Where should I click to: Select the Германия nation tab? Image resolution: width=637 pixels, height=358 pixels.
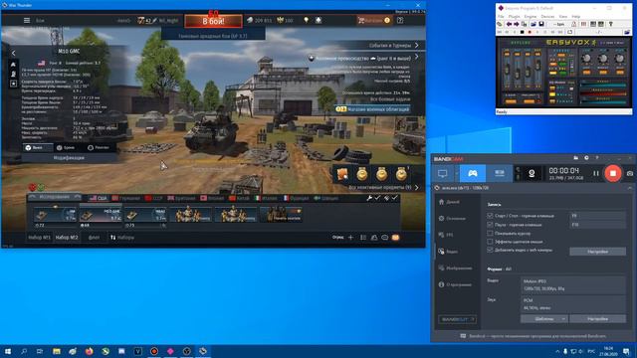pos(126,198)
